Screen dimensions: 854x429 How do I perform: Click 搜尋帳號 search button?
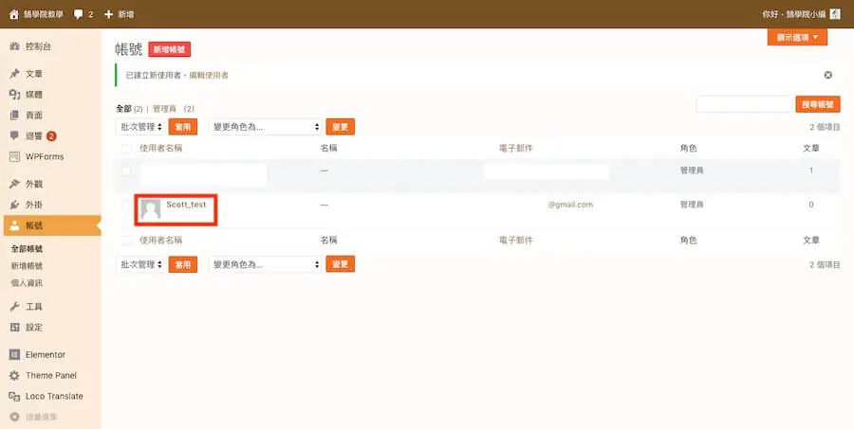818,104
